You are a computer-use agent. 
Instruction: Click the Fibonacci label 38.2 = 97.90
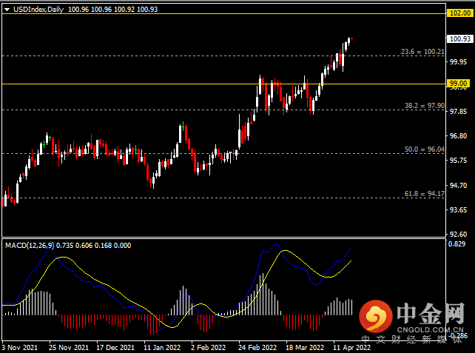(425, 106)
